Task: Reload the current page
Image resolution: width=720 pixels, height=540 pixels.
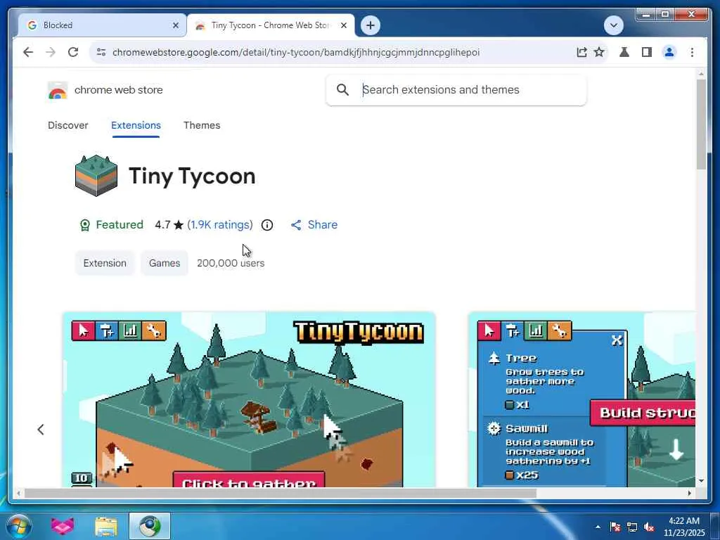Action: tap(73, 52)
